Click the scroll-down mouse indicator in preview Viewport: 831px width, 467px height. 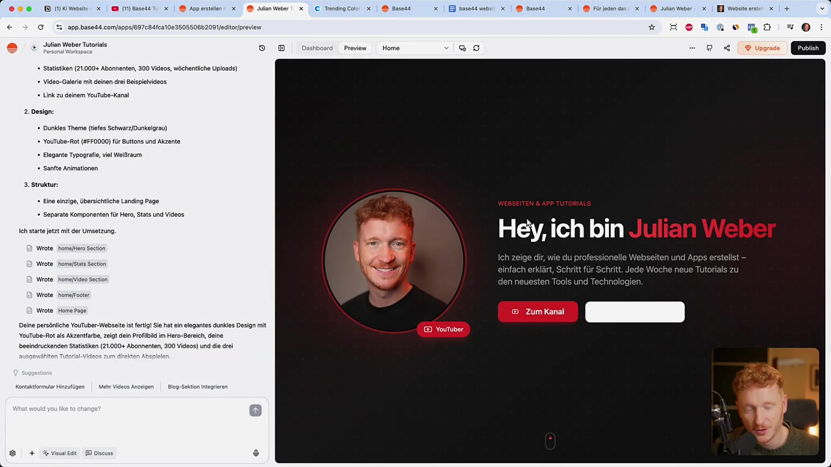coord(550,441)
